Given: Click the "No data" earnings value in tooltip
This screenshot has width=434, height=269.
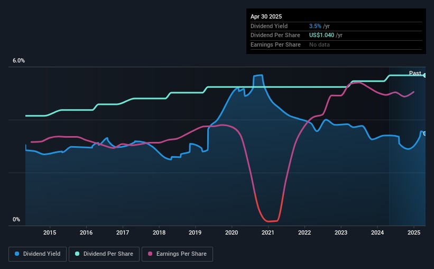Looking at the screenshot, I should [319, 45].
